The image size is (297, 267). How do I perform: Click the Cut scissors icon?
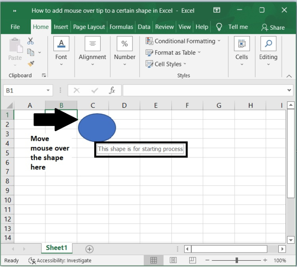point(31,41)
